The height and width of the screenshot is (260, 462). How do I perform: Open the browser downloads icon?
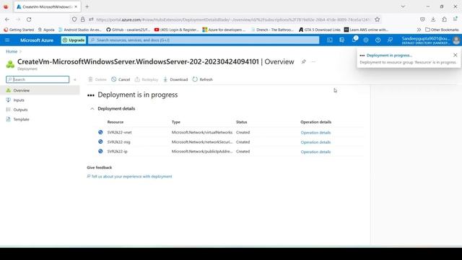point(433,19)
